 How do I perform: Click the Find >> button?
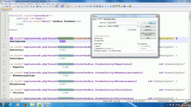pos(152,23)
